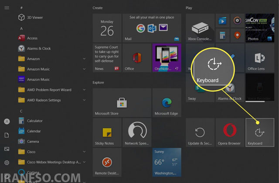Open the Start menu hamburger navigation button
This screenshot has width=279, height=183.
(x=7, y=8)
